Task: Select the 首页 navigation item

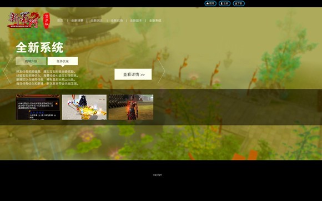Action: tap(60, 21)
